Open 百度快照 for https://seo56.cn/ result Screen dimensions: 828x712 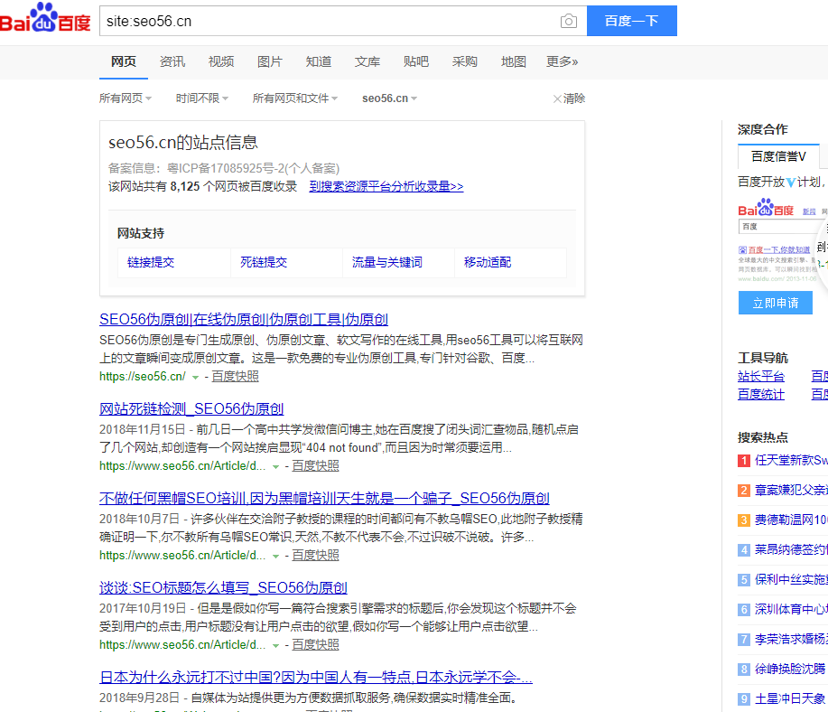click(x=235, y=377)
